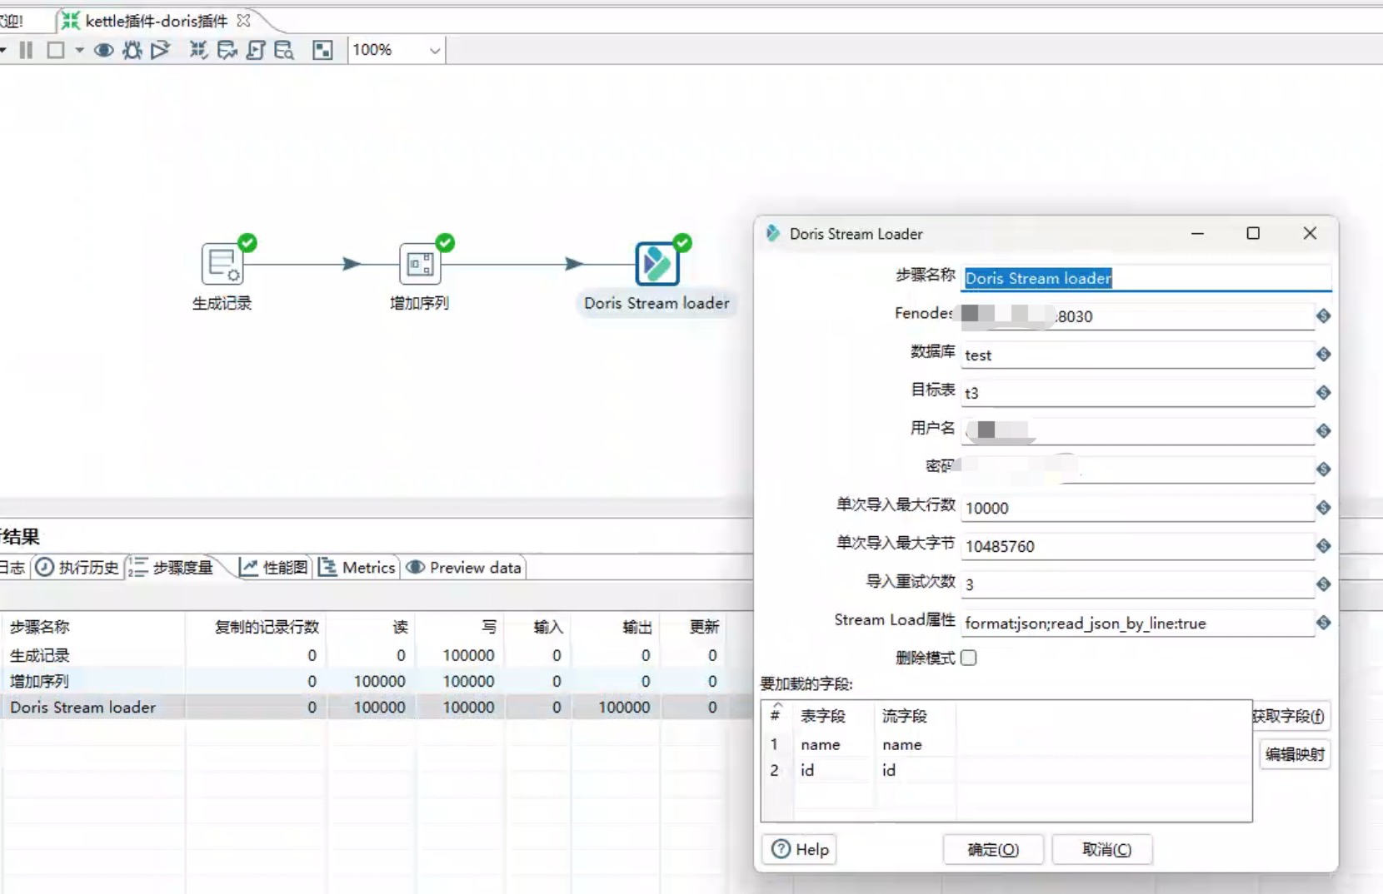Confirm the dialog with 确定(O)
Image resolution: width=1383 pixels, height=894 pixels.
point(993,849)
